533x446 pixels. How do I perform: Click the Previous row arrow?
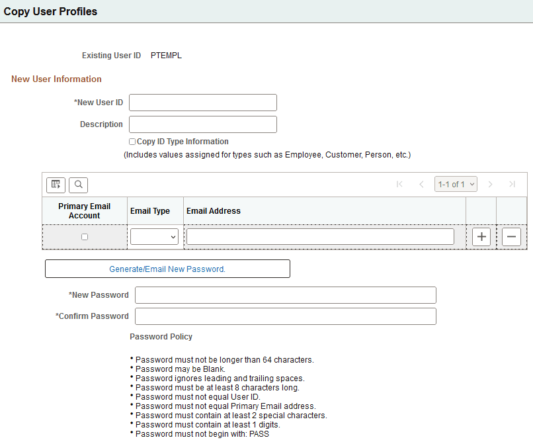click(421, 184)
